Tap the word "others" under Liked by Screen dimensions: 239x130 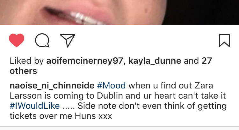(23, 71)
